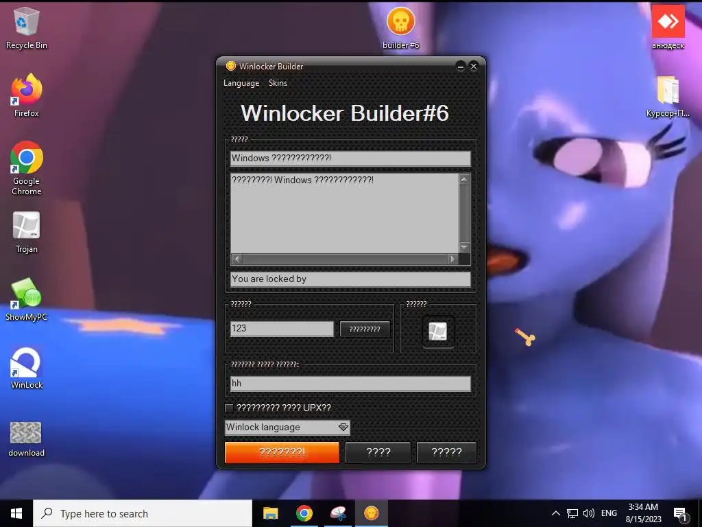Click the four-question-mark bottom button
The width and height of the screenshot is (702, 527).
[378, 452]
